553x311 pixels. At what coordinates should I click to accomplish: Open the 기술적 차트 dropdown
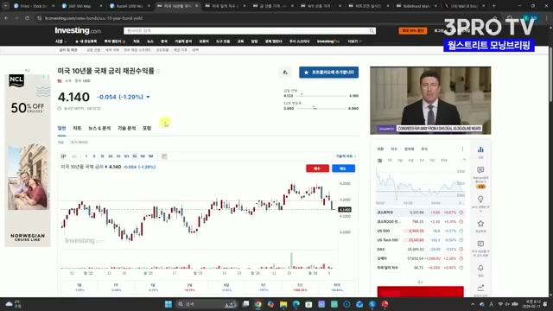click(346, 156)
